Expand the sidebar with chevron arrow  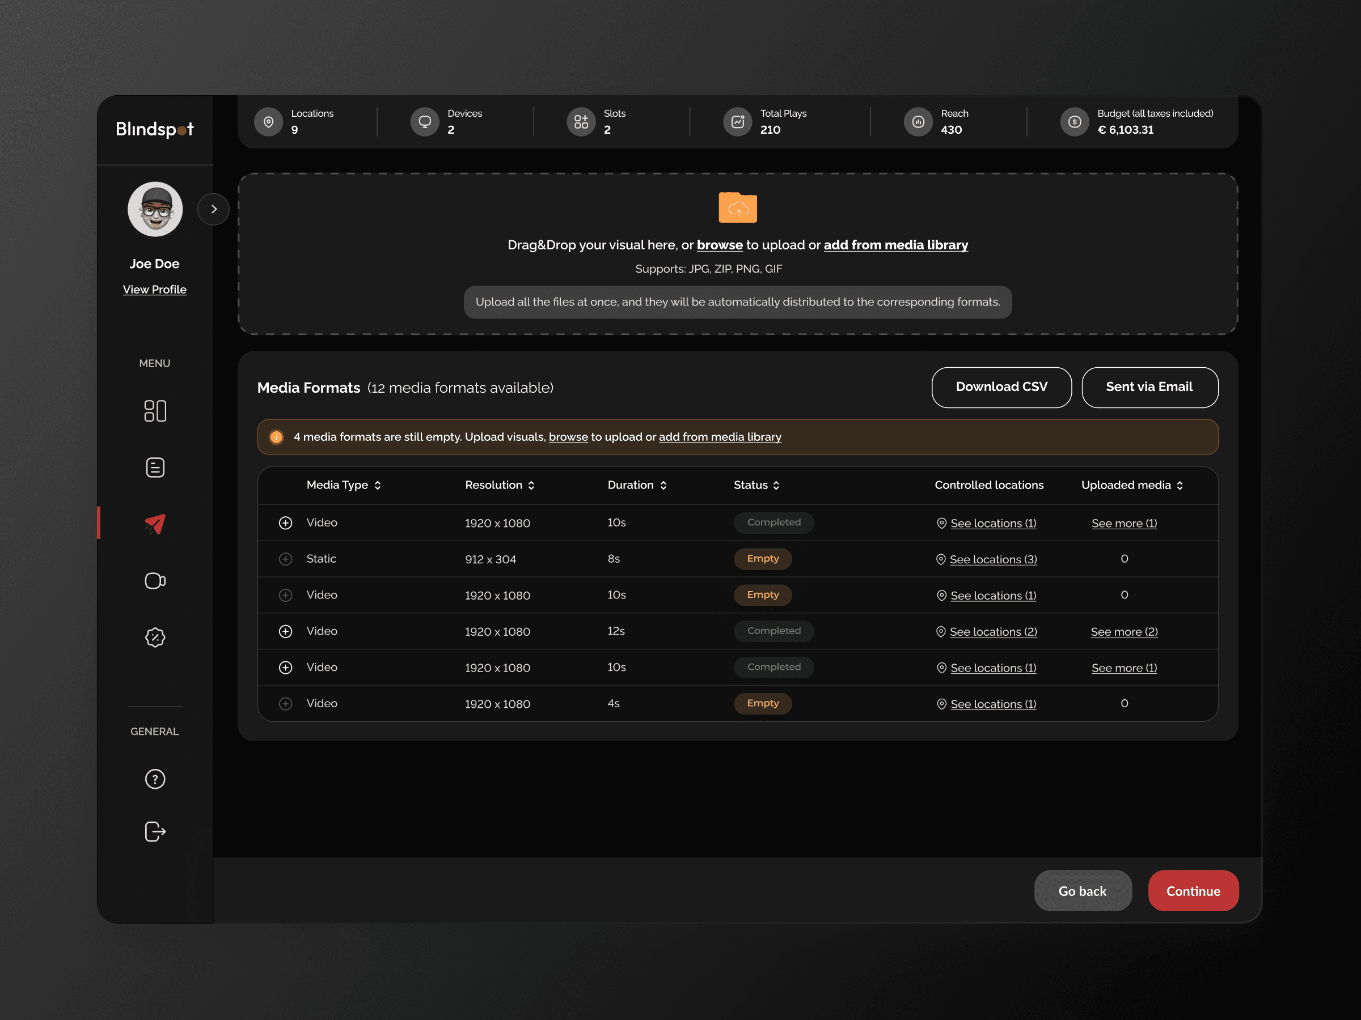(x=213, y=209)
